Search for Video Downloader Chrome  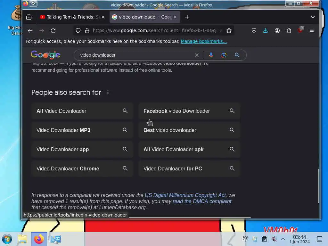point(82,168)
